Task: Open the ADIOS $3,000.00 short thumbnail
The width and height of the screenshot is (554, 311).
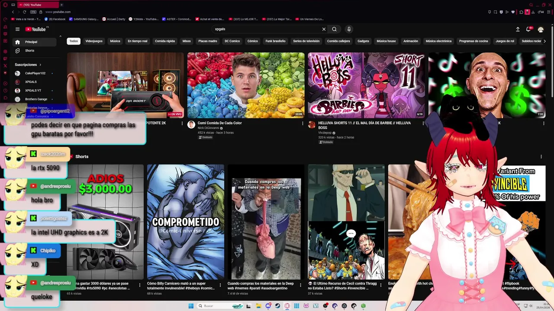Action: point(105,222)
